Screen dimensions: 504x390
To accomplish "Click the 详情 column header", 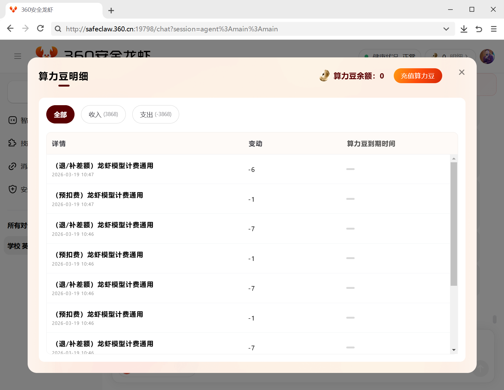I will [x=59, y=144].
